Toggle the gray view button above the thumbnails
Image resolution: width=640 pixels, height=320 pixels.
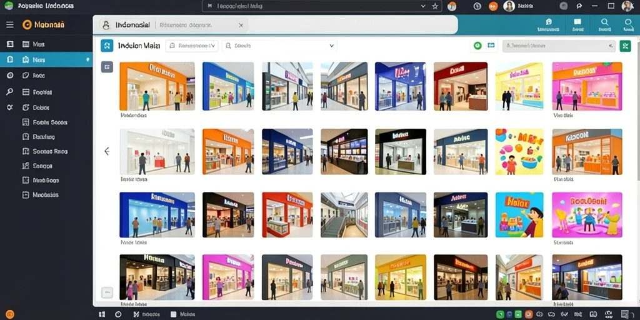[x=107, y=67]
